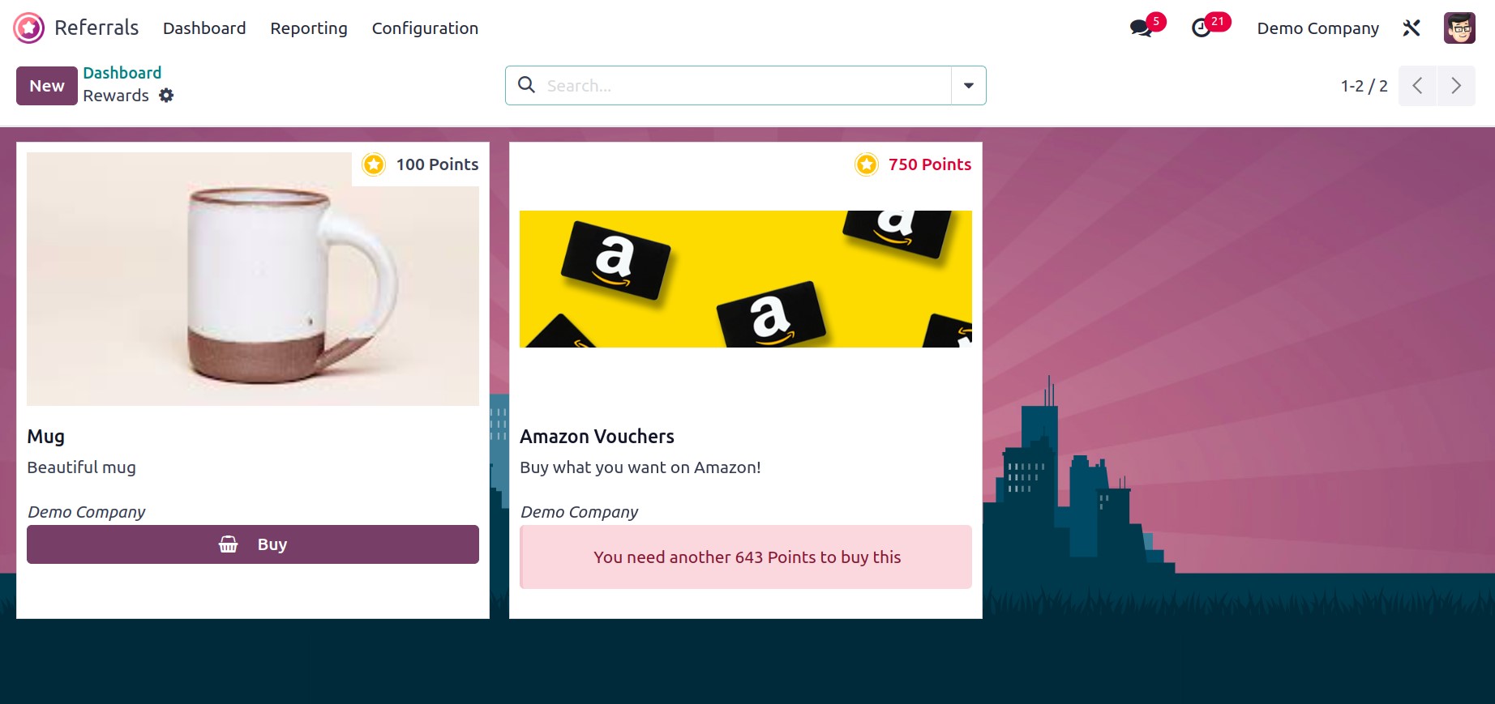Buy the Mug reward

253,544
